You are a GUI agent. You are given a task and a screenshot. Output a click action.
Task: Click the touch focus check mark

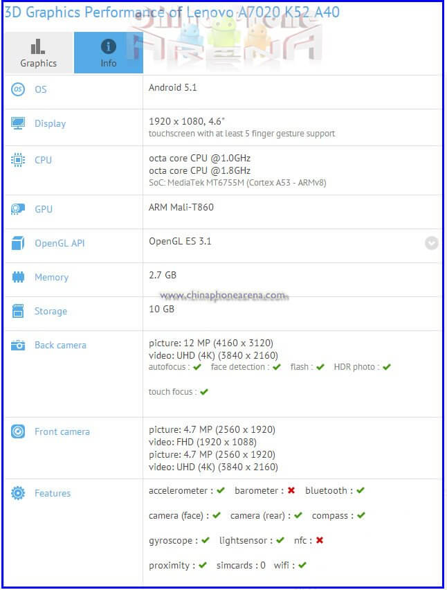204,392
